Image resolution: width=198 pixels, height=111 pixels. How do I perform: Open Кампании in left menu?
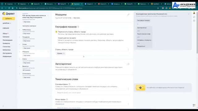tap(6, 37)
